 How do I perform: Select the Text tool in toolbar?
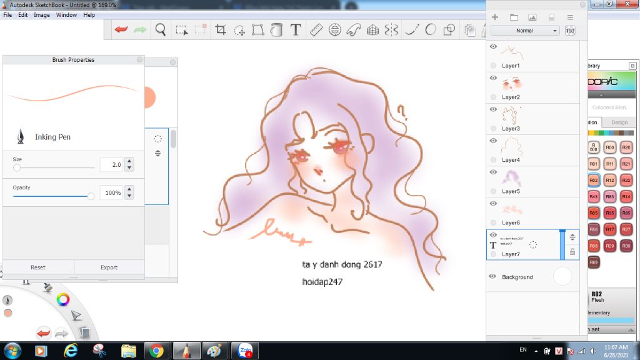pos(296,30)
